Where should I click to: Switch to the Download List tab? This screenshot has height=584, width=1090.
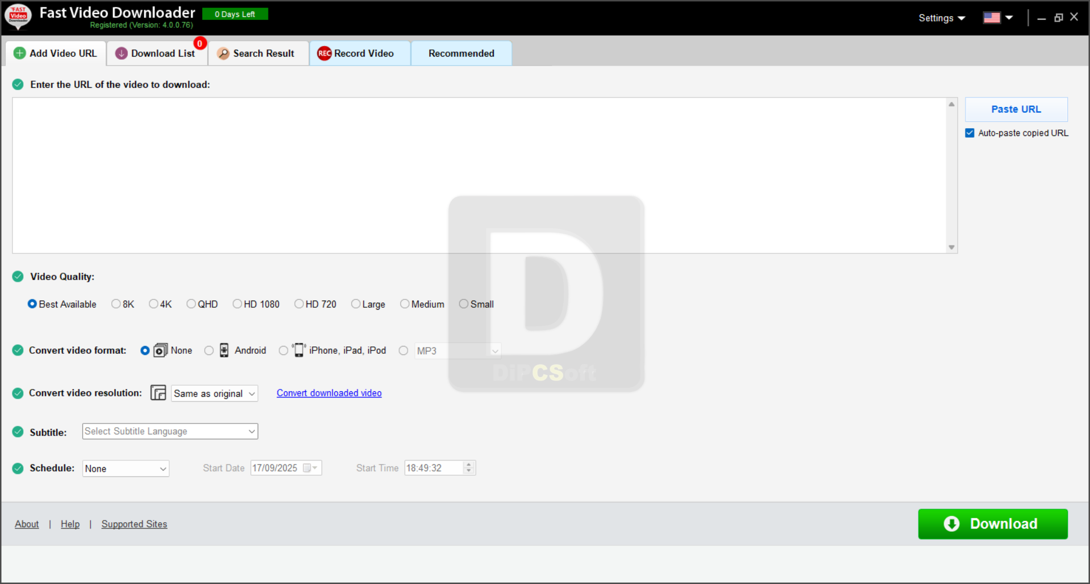(157, 53)
